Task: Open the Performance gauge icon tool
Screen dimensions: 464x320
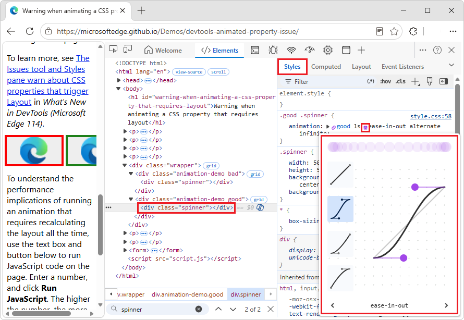Action: point(310,50)
